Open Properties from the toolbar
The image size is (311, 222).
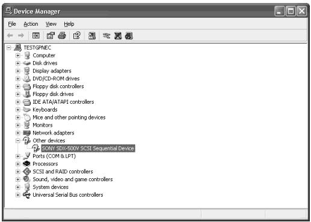point(51,35)
